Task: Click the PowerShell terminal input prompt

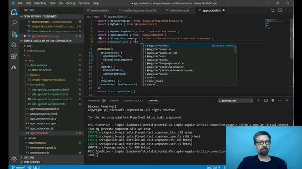Action: point(97,155)
